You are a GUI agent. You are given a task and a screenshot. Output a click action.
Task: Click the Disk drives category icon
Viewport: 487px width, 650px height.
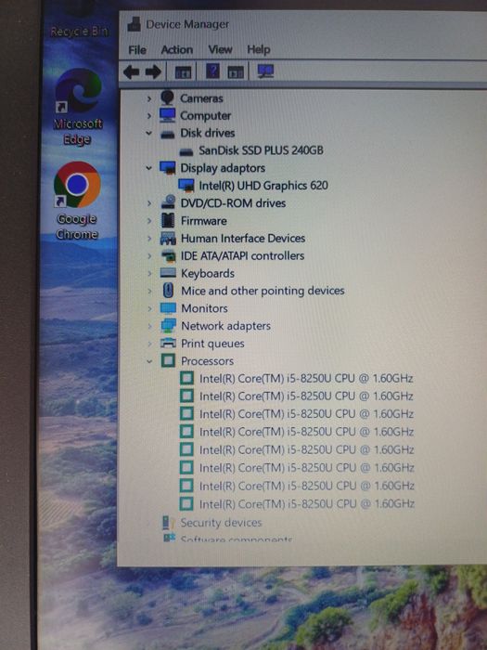coord(168,135)
